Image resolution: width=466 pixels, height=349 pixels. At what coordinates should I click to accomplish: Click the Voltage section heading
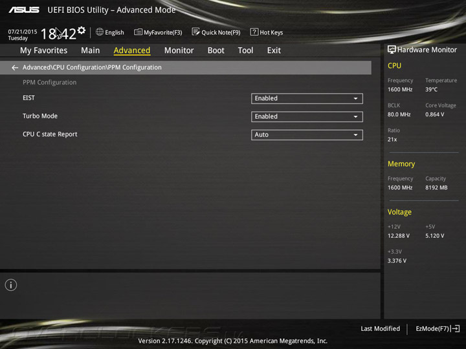pyautogui.click(x=399, y=212)
